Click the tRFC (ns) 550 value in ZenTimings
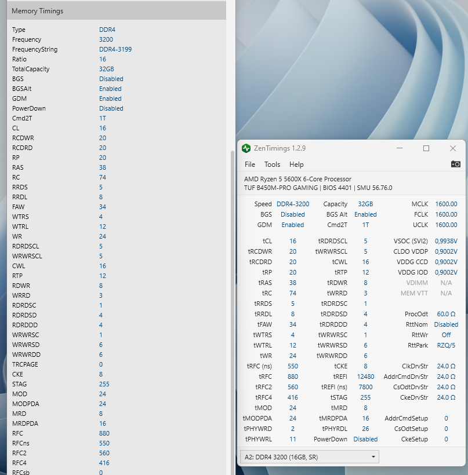 pos(293,366)
